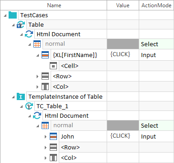Expand the <Row> node under {XL[FirstName]}
The image size is (174, 163).
(x=38, y=77)
